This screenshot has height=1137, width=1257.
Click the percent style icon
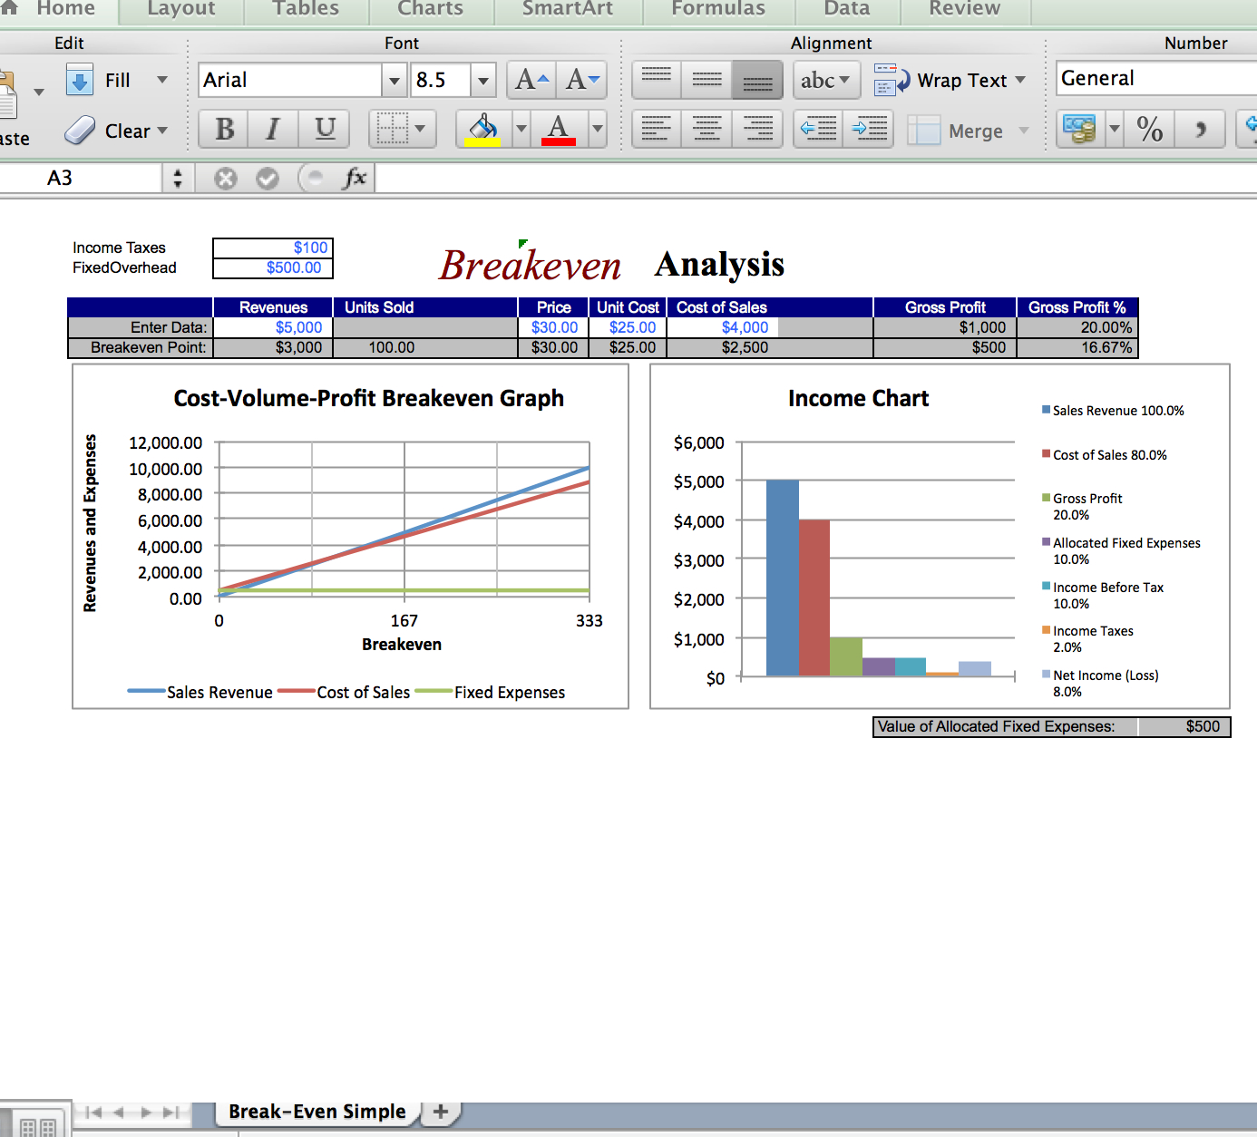tap(1150, 129)
